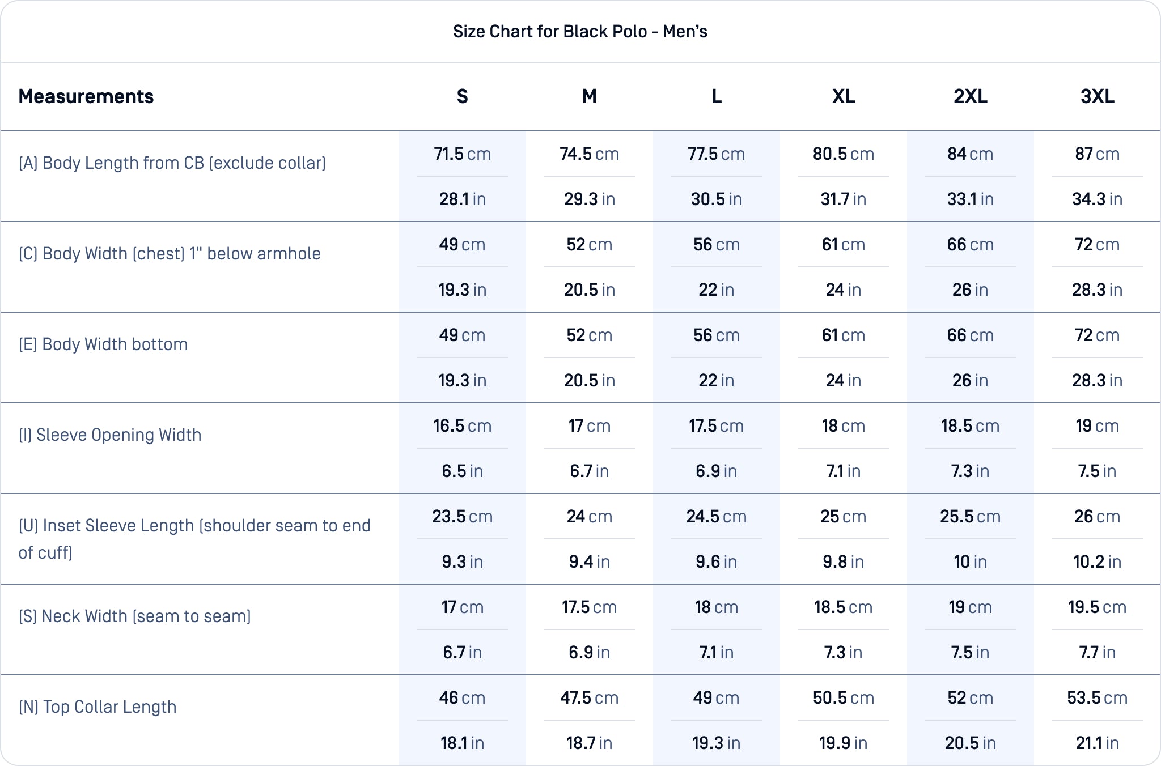Click the Size Chart for Black Polo title

pos(580,32)
